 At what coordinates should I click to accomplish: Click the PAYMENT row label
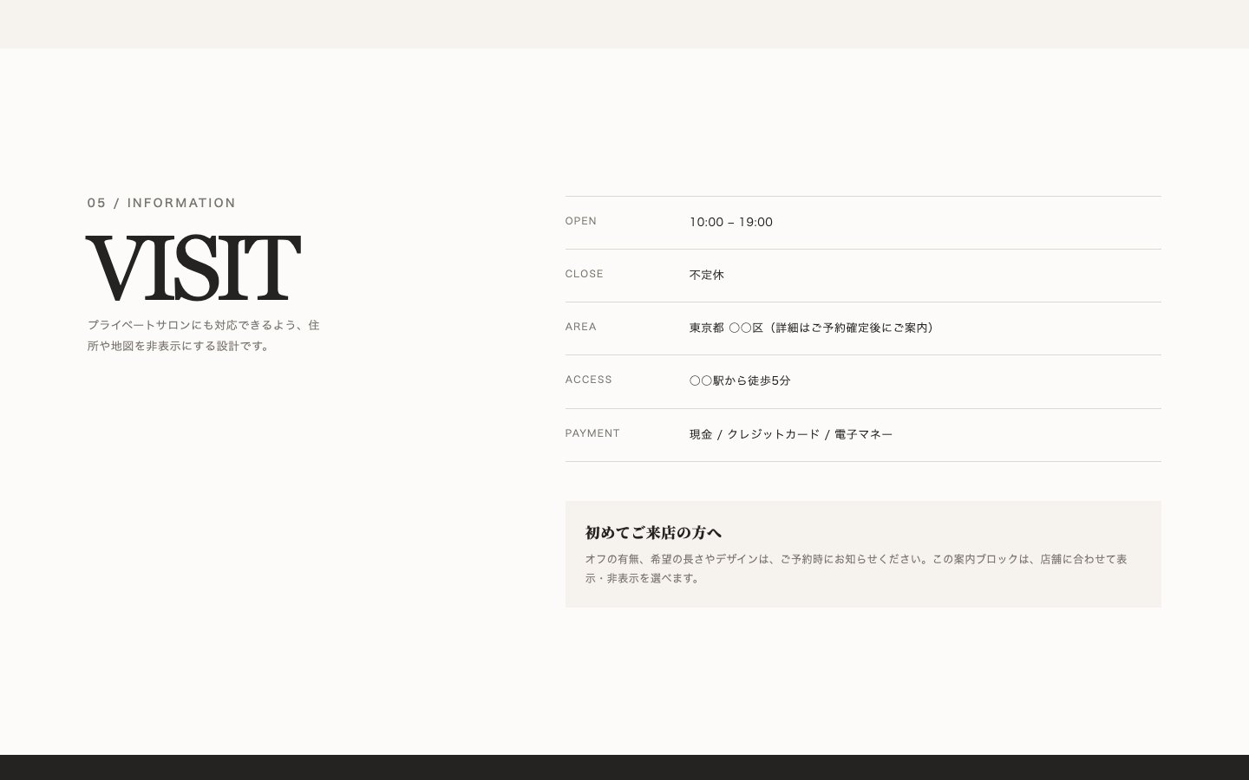click(592, 433)
